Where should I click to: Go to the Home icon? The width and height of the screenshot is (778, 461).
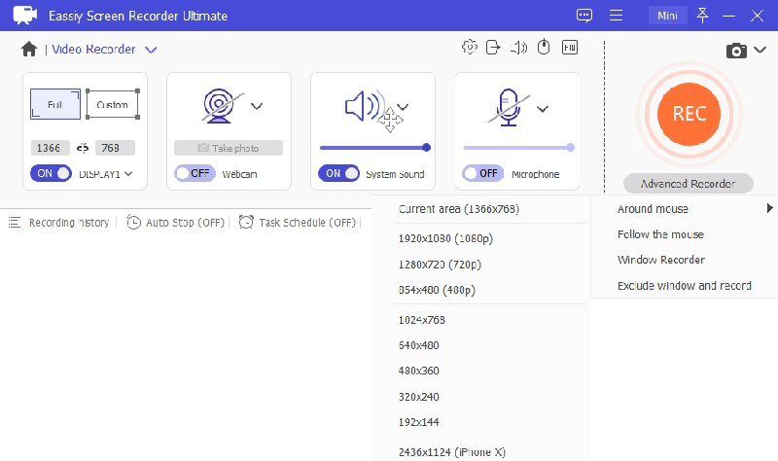pos(29,50)
